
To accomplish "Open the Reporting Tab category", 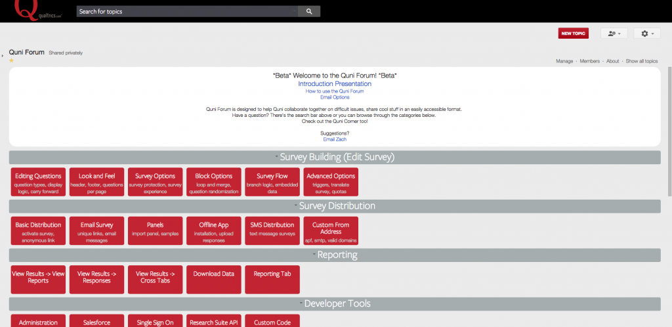I will click(x=272, y=280).
